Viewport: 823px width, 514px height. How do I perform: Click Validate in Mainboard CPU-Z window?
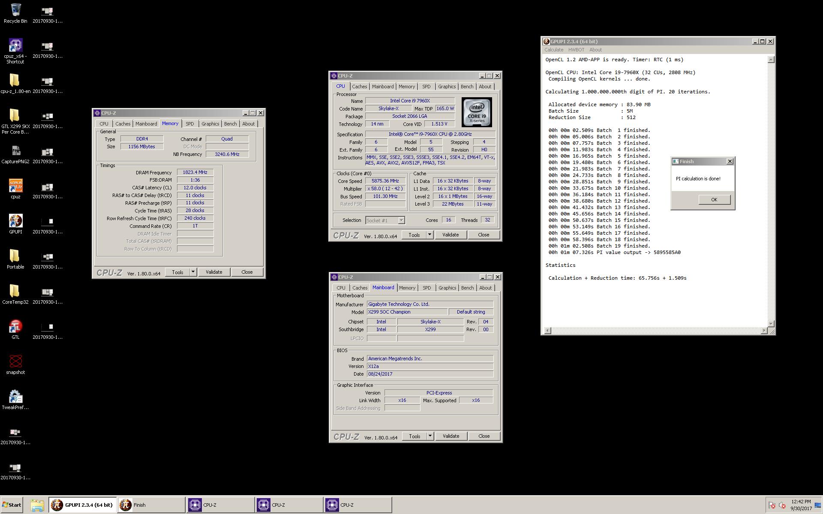coord(451,436)
